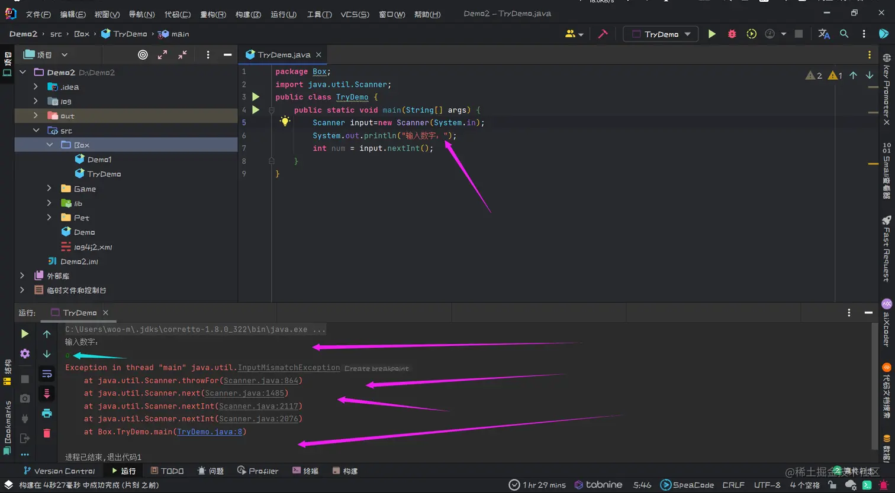The image size is (895, 493).
Task: Expand all icon in project panel
Action: 162,54
